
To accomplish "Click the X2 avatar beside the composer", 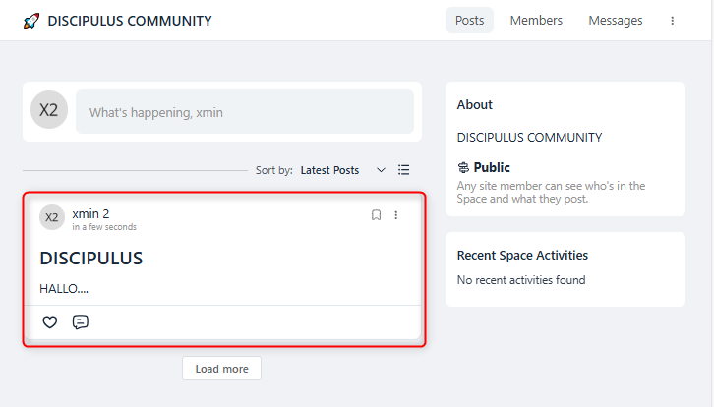I will (49, 111).
